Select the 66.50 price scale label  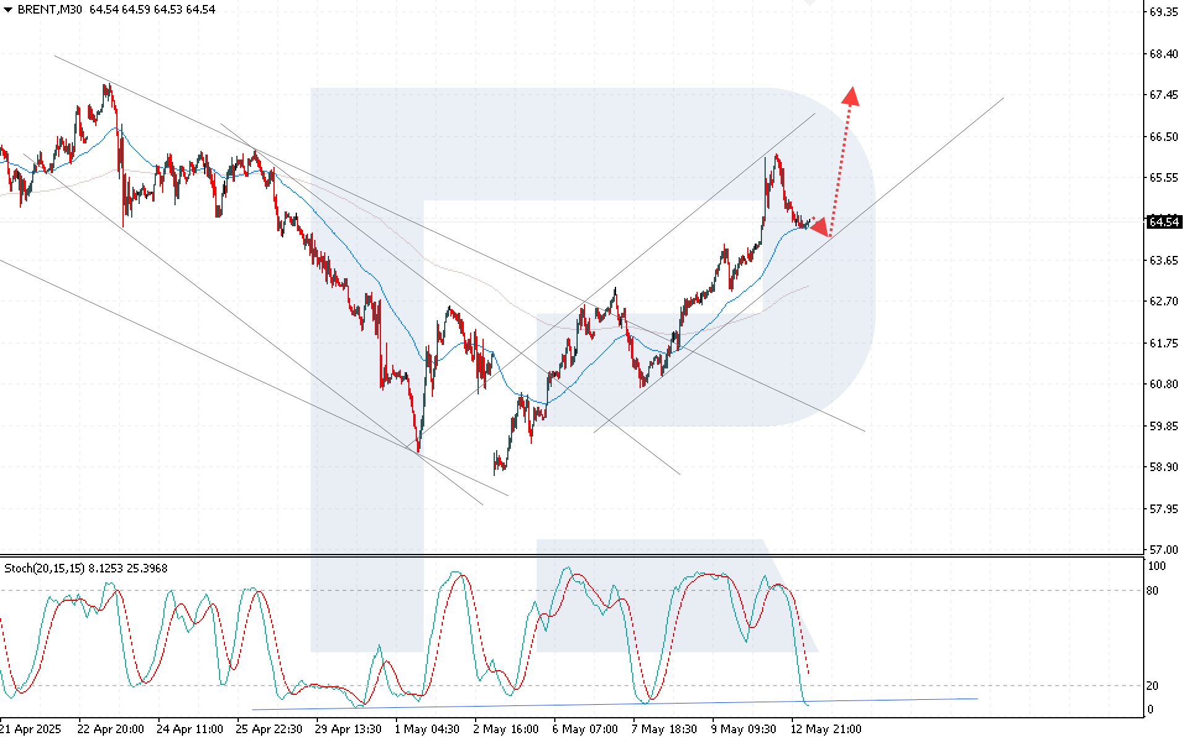1163,137
